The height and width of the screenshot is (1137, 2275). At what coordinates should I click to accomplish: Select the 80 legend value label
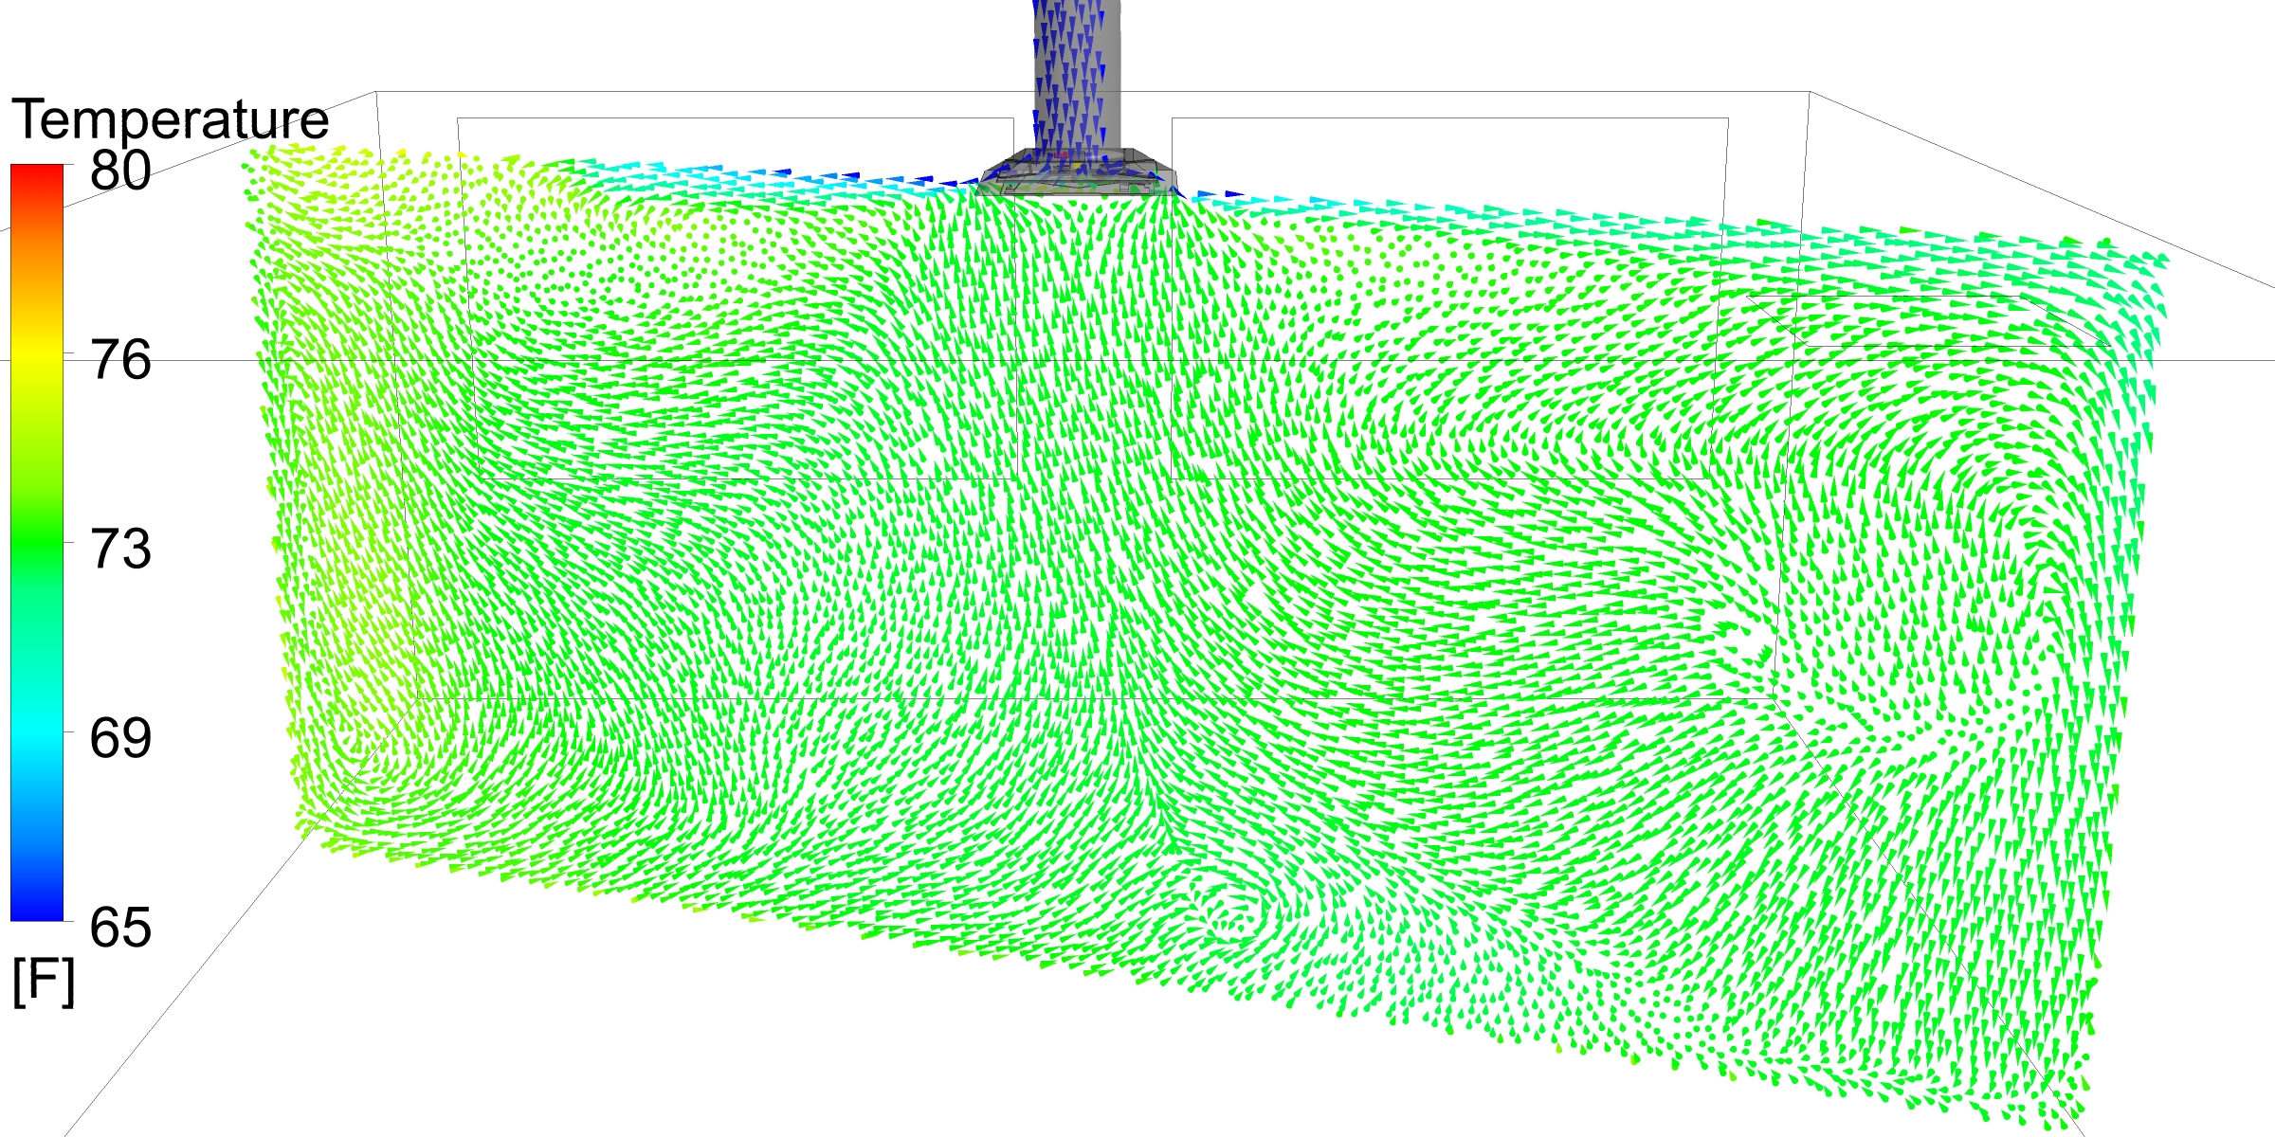(x=120, y=171)
